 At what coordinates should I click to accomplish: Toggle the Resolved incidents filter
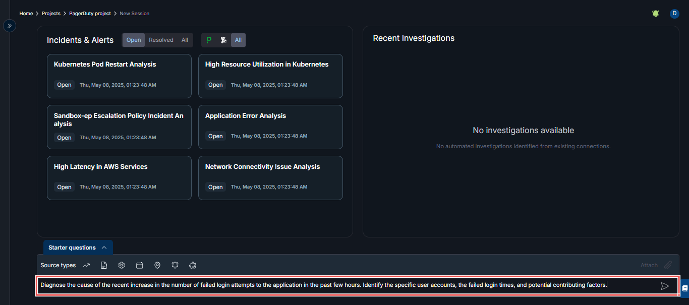[161, 39]
